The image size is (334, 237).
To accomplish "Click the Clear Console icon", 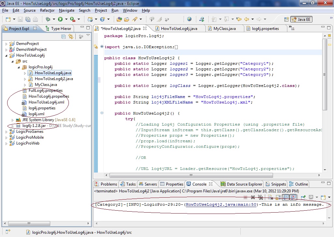I will coord(270,197).
